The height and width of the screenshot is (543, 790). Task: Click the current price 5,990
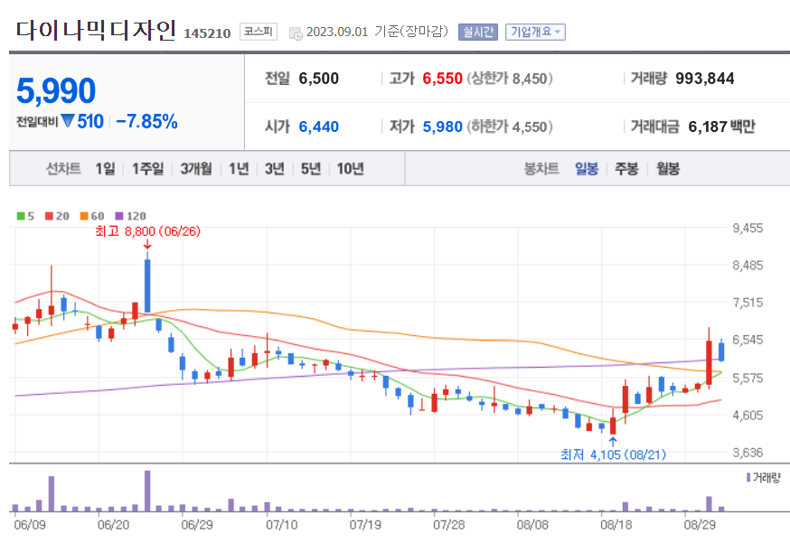click(56, 91)
